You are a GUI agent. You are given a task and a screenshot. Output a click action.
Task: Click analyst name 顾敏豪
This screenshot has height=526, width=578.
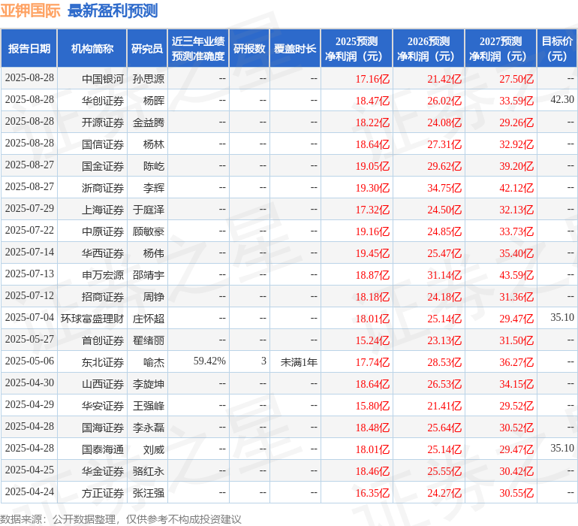[x=148, y=231]
